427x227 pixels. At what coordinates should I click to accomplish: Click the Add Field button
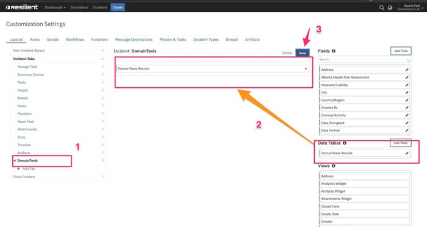coord(401,51)
